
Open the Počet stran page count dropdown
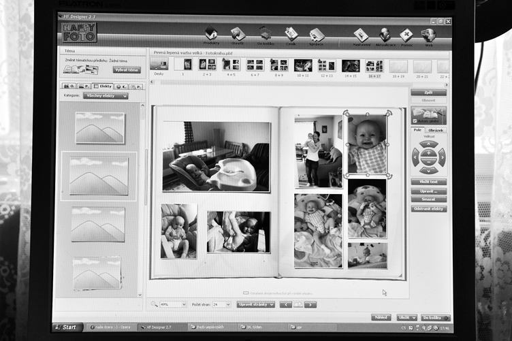[x=222, y=304]
